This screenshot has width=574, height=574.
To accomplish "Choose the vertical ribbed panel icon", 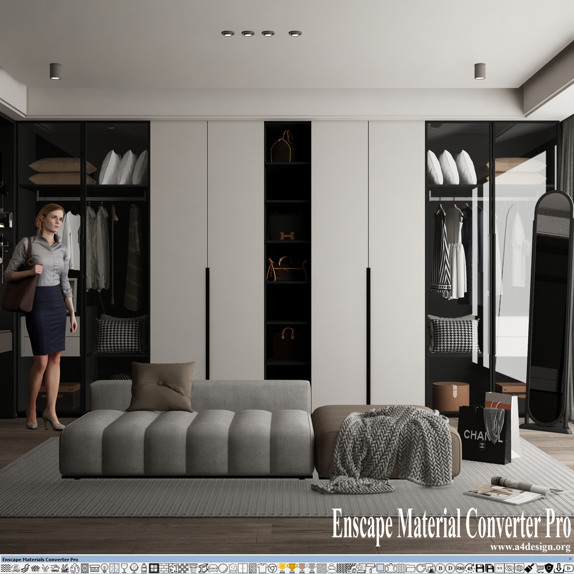I will tap(401, 568).
